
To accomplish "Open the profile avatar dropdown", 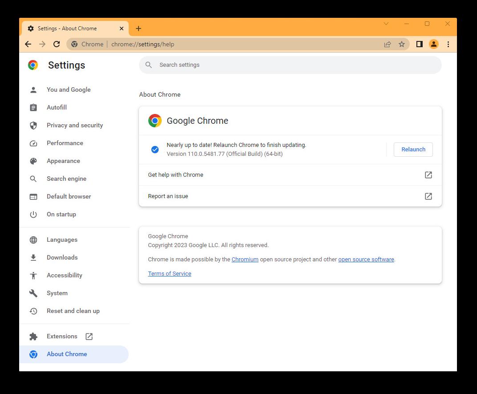I will point(434,44).
